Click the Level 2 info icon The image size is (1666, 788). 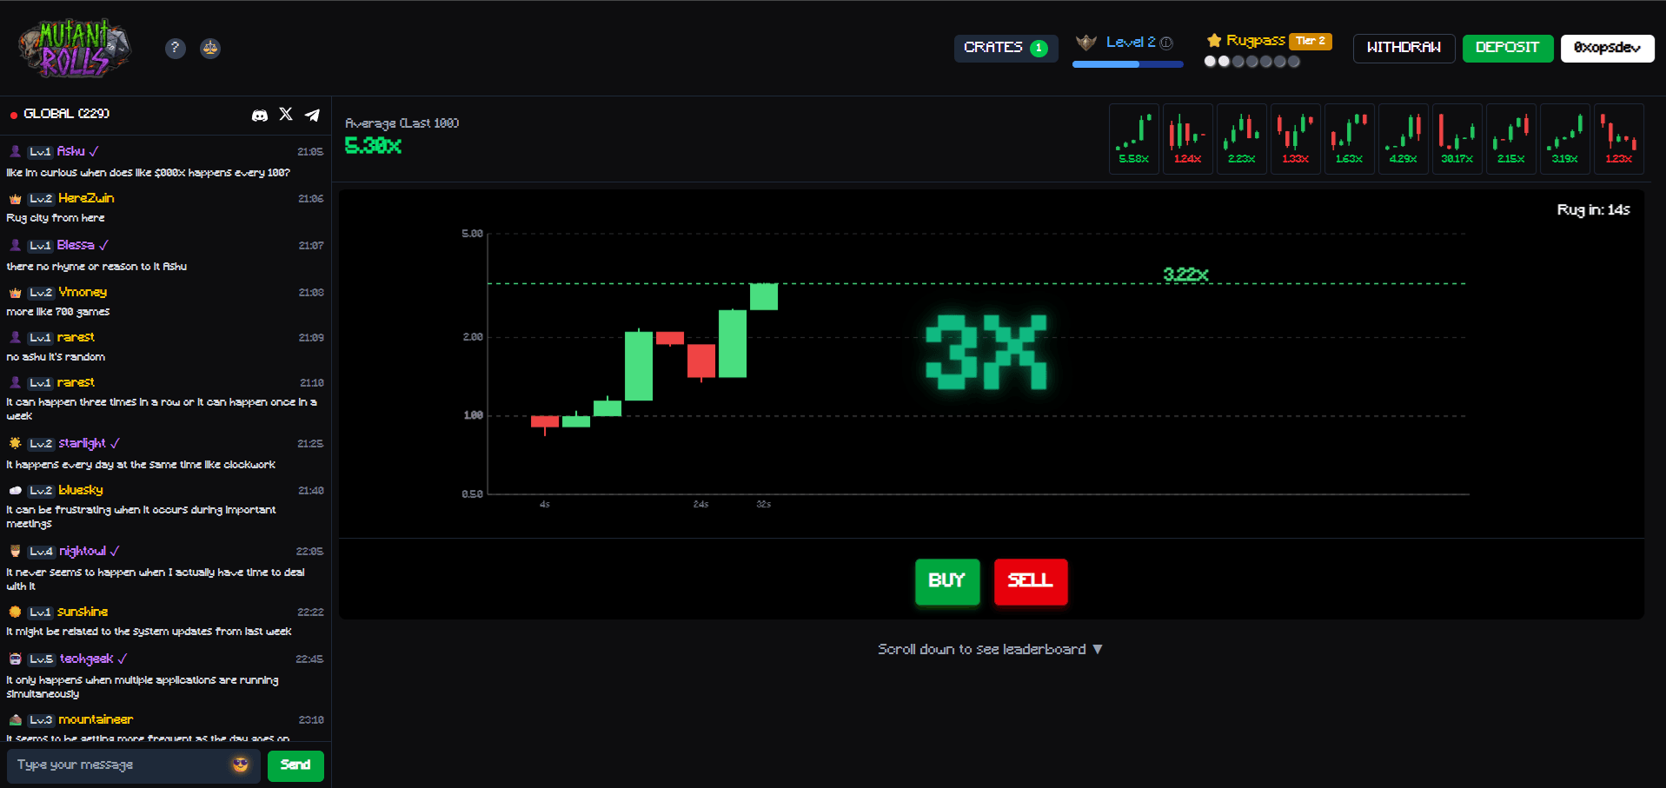click(x=1166, y=43)
